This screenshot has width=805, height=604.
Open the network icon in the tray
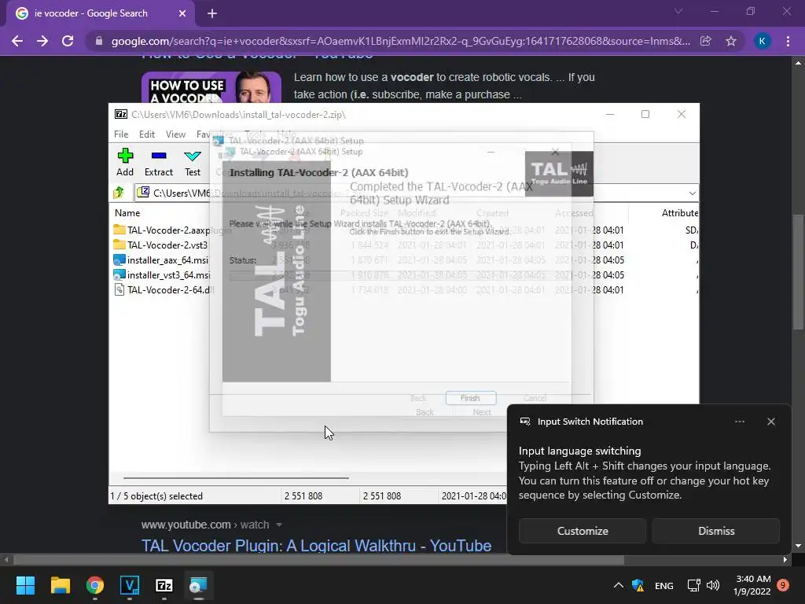point(693,585)
